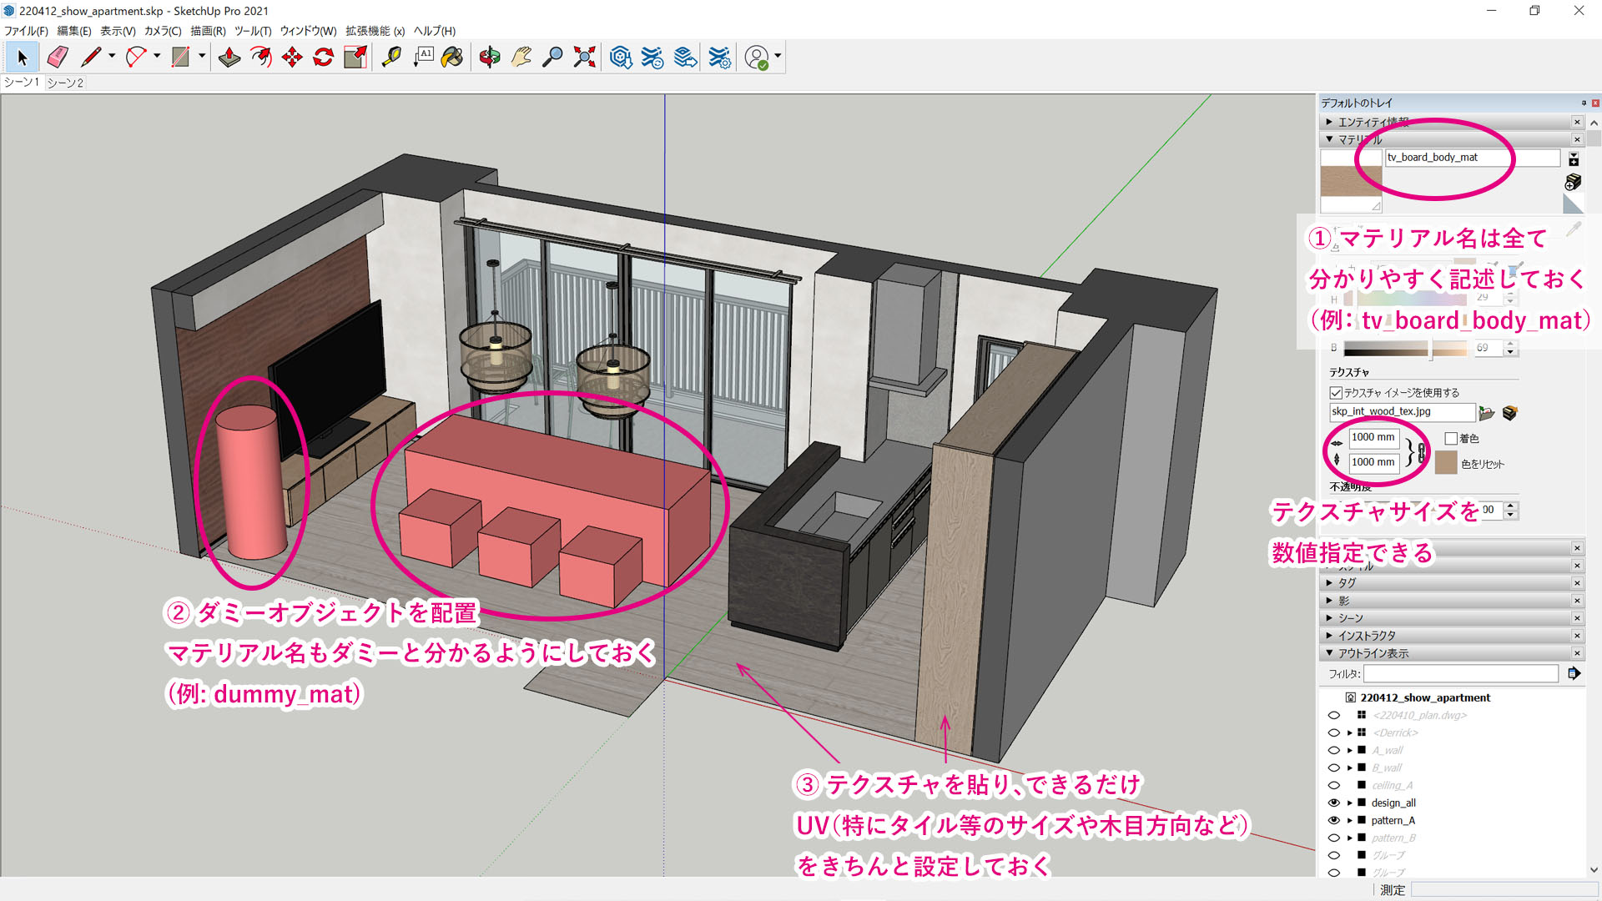This screenshot has width=1602, height=901.
Task: Click the Zoom Extents tool
Action: 585,58
